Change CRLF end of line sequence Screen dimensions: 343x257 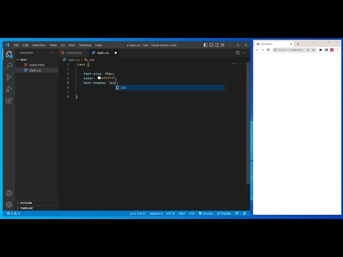182,213
